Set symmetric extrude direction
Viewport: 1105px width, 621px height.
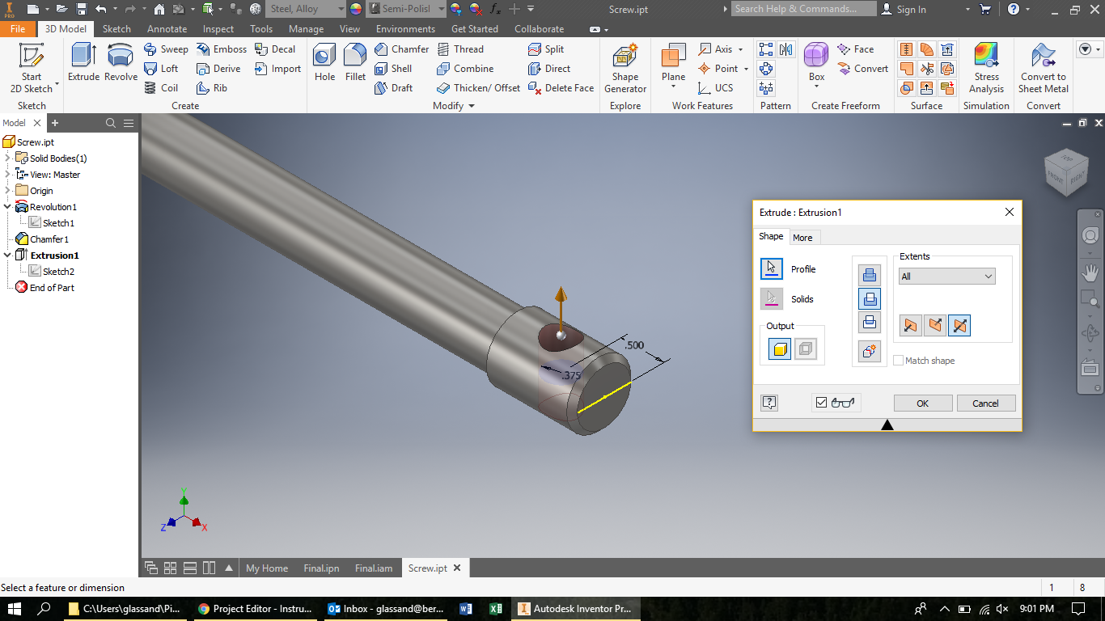click(x=959, y=325)
